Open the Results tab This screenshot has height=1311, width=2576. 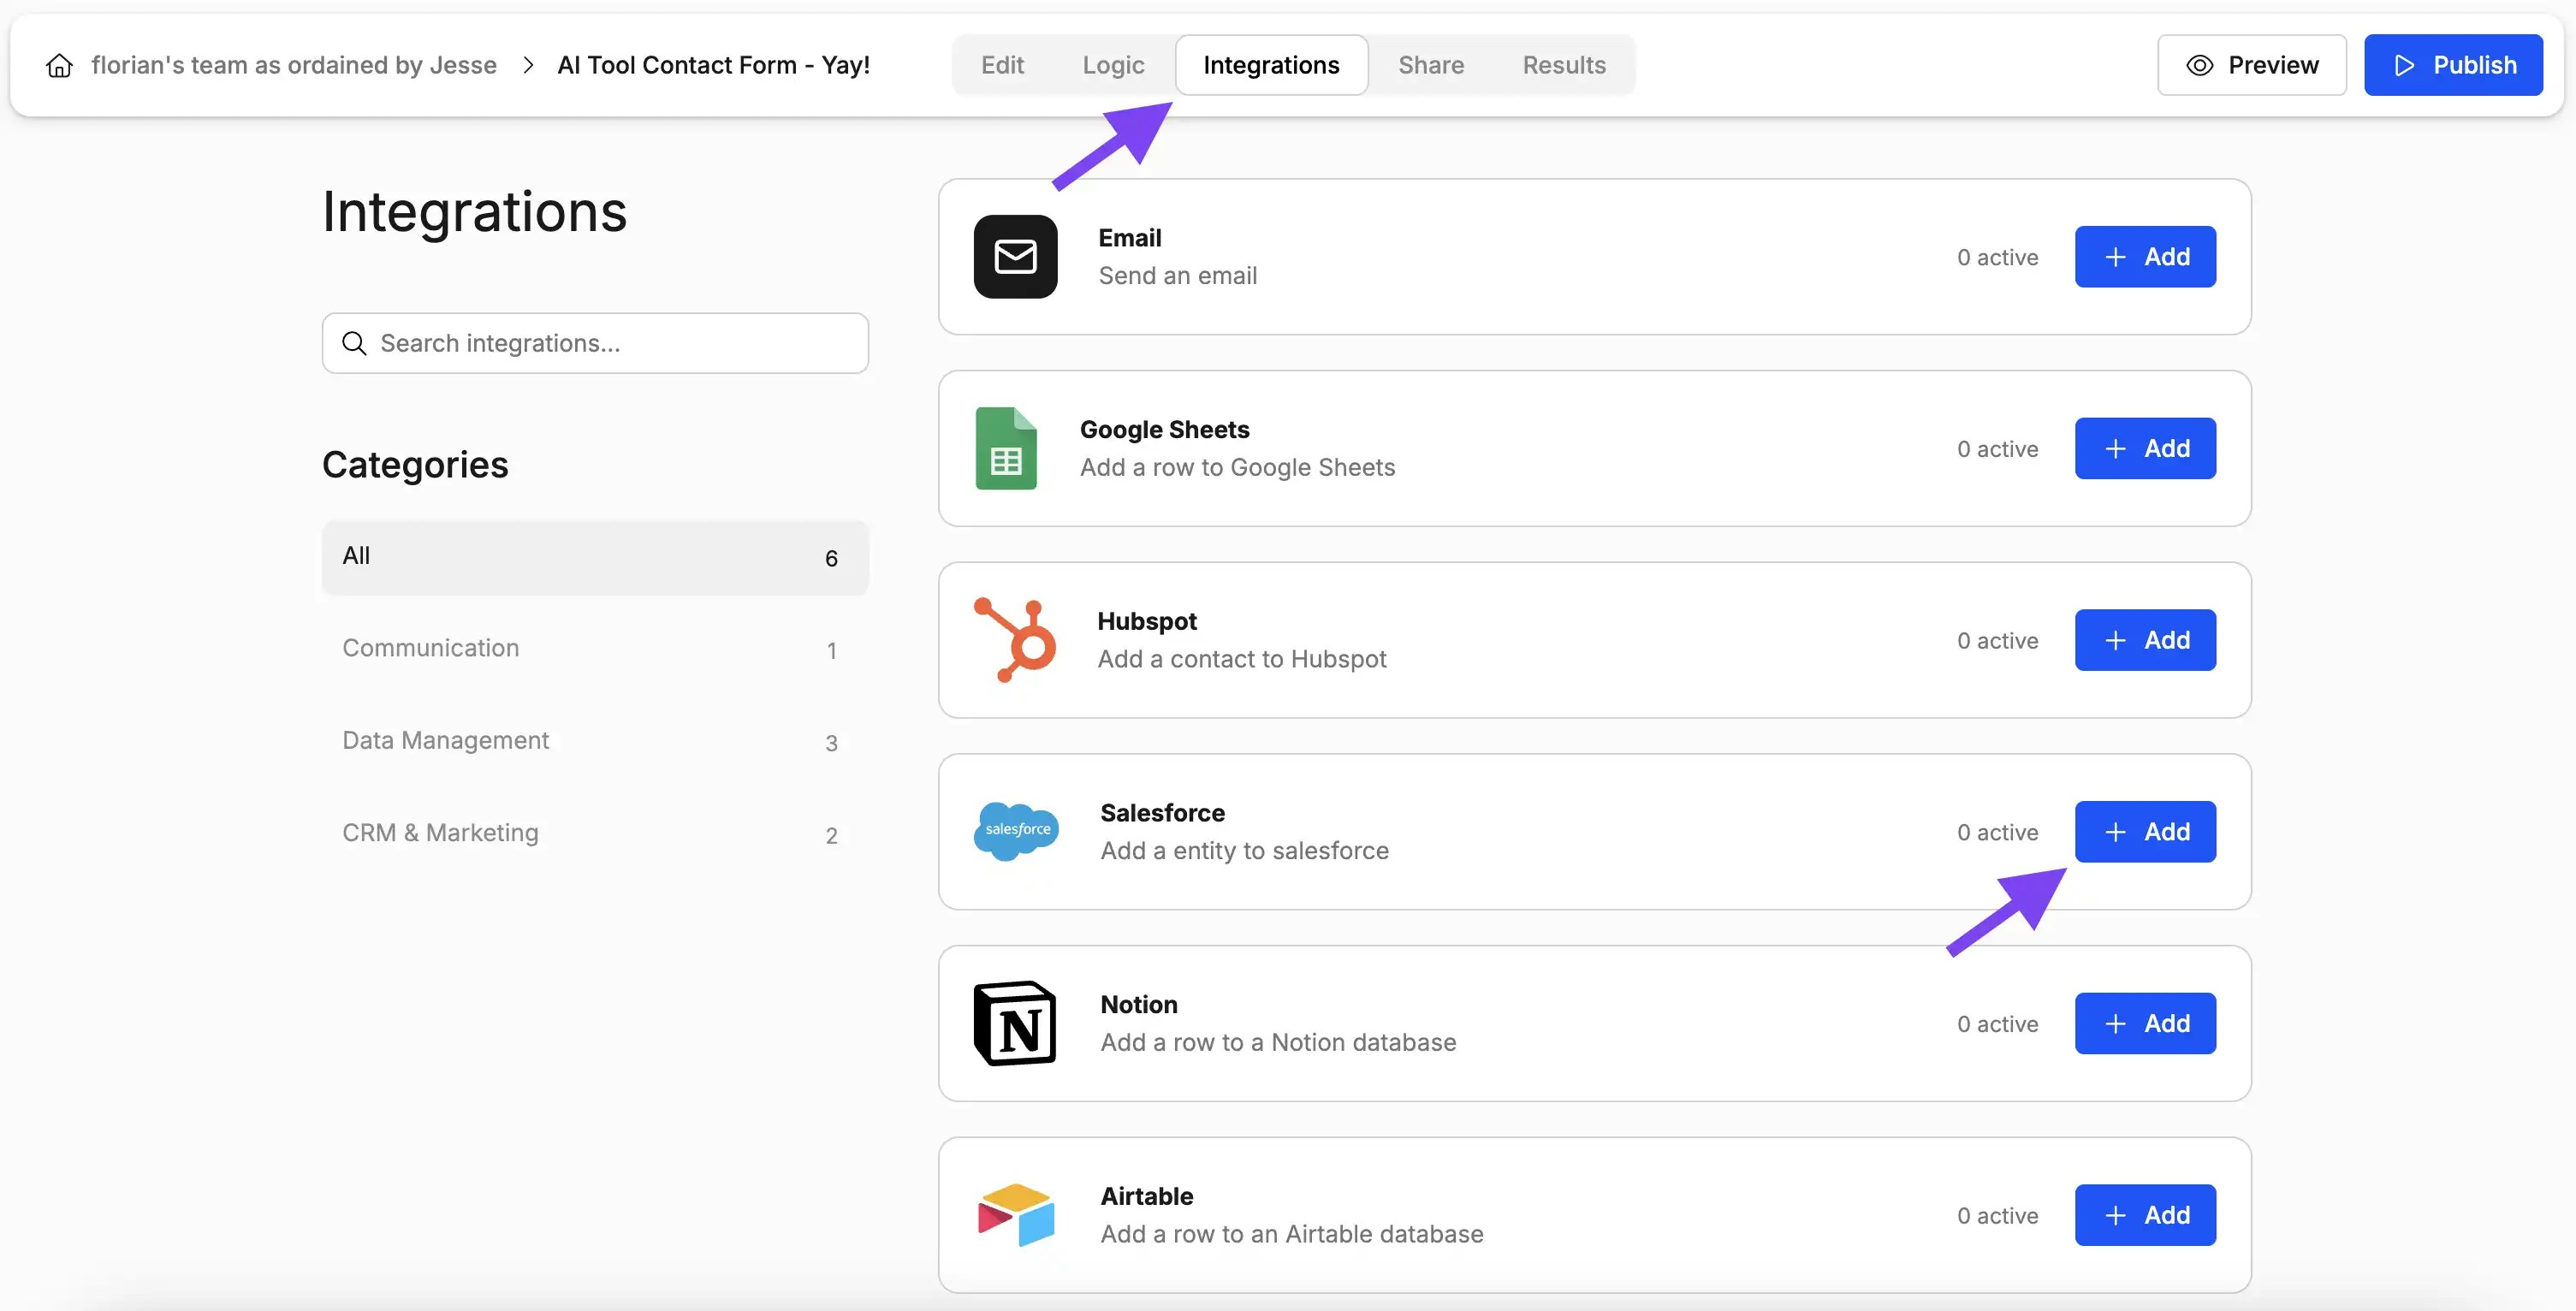[x=1563, y=64]
